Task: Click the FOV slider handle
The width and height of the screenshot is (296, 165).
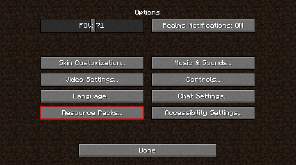Action: (x=93, y=26)
